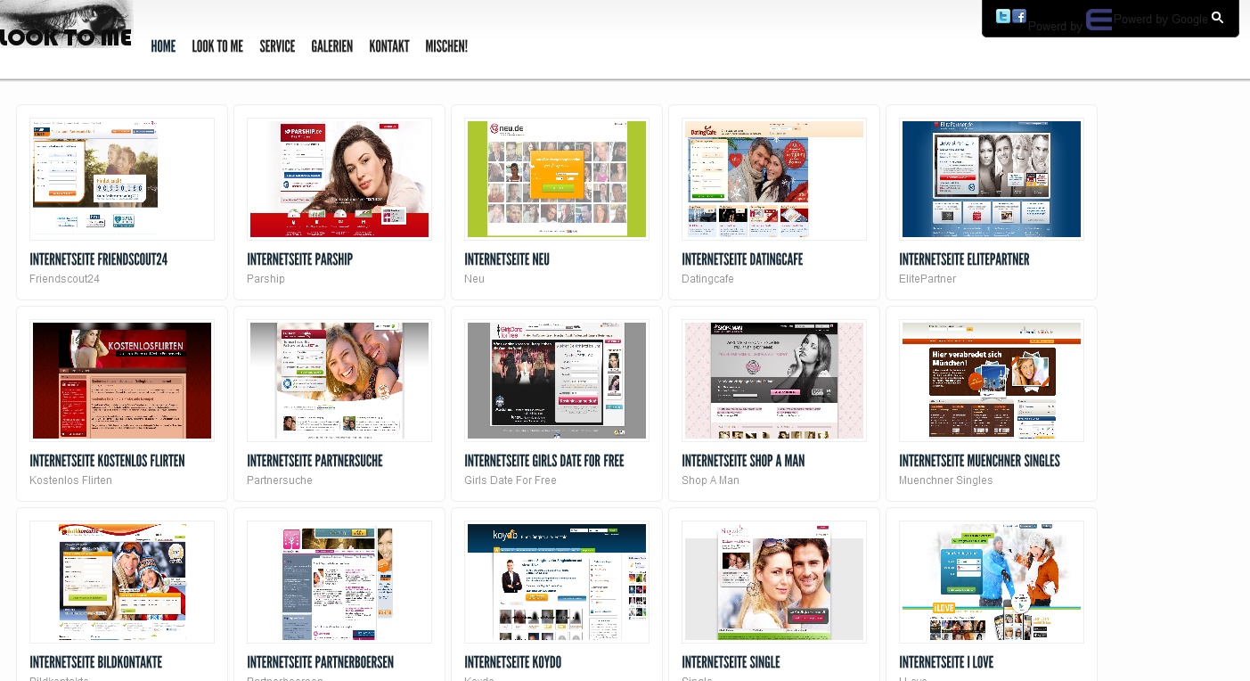Click the grey 'Partnersuche' caption text
The width and height of the screenshot is (1250, 681).
[280, 480]
